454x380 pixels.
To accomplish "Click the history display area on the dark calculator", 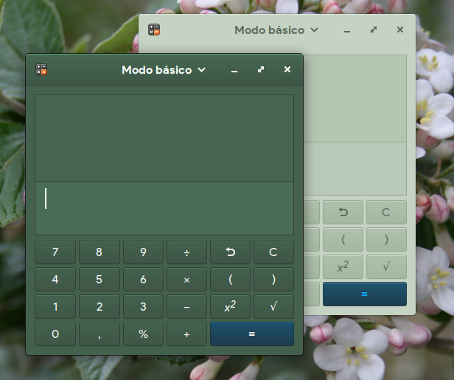I will coord(164,138).
